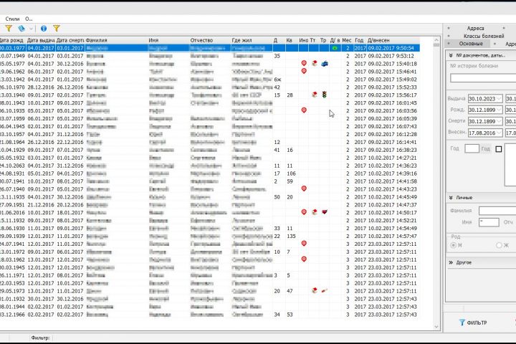This screenshot has width=516, height=344.
Task: Select the row entered 10.02.2017 14:27:21
Action: (209, 158)
